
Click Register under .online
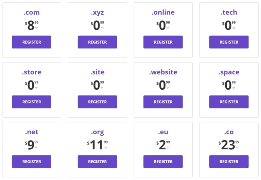click(163, 42)
